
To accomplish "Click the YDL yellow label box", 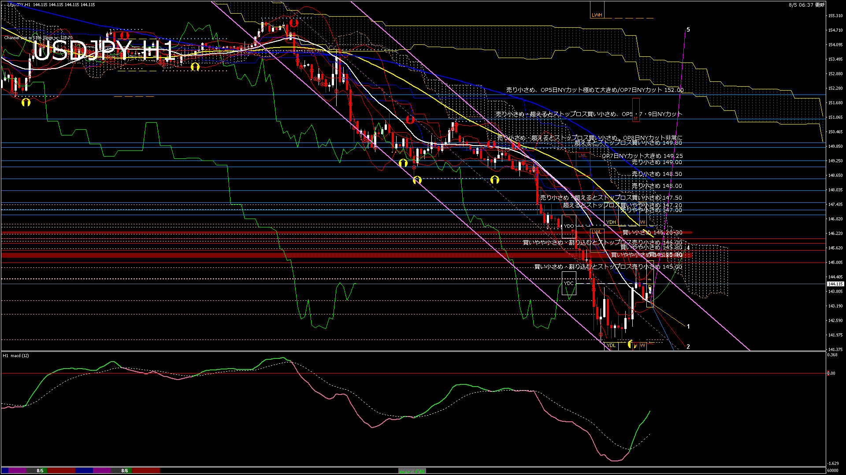I will pyautogui.click(x=611, y=345).
